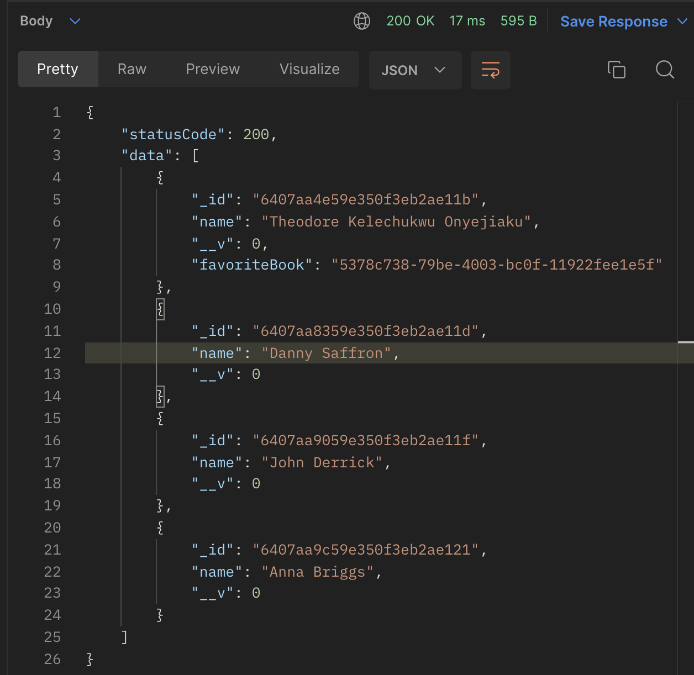Screen dimensions: 694x675
Task: Click the name "Theodore Kelechukwu Onyejiaku"
Action: pos(396,222)
